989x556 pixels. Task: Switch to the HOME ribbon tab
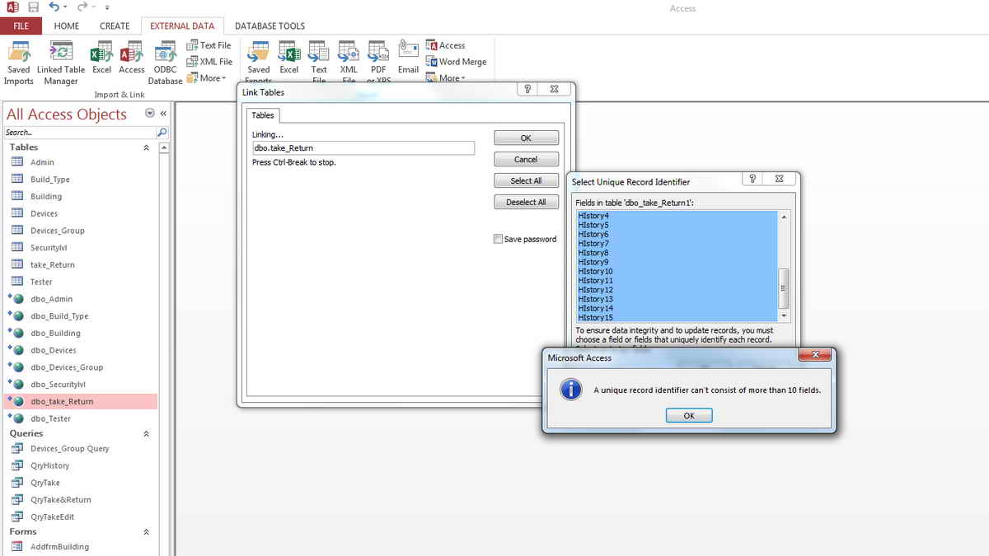[x=67, y=26]
